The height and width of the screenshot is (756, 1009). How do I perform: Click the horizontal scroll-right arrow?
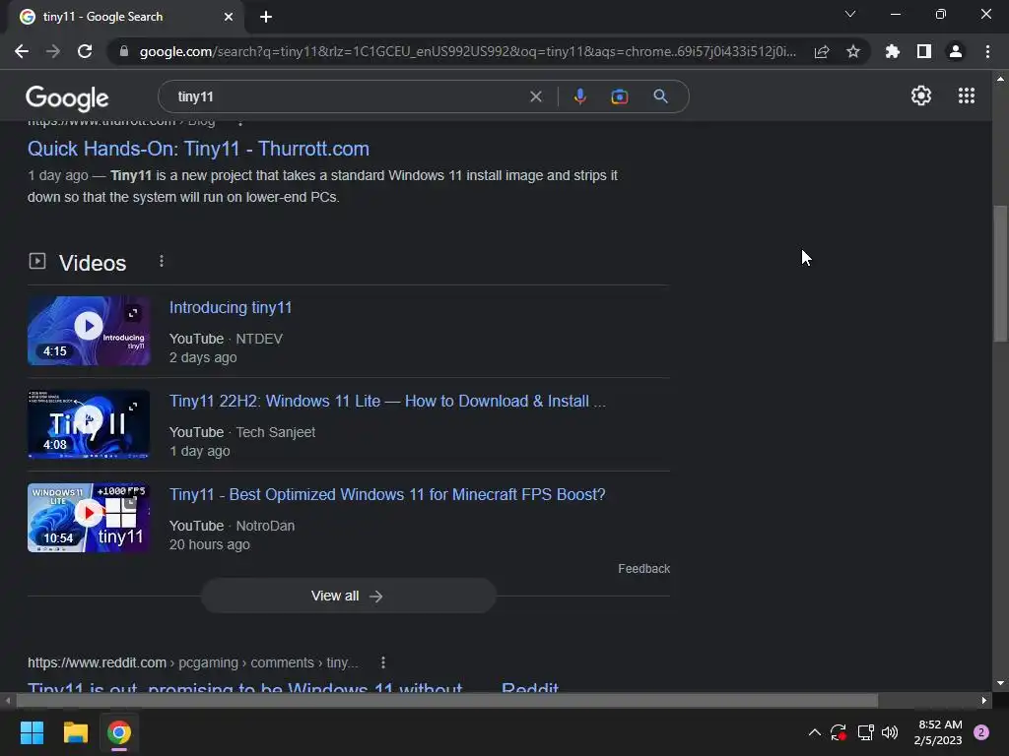[x=984, y=700]
